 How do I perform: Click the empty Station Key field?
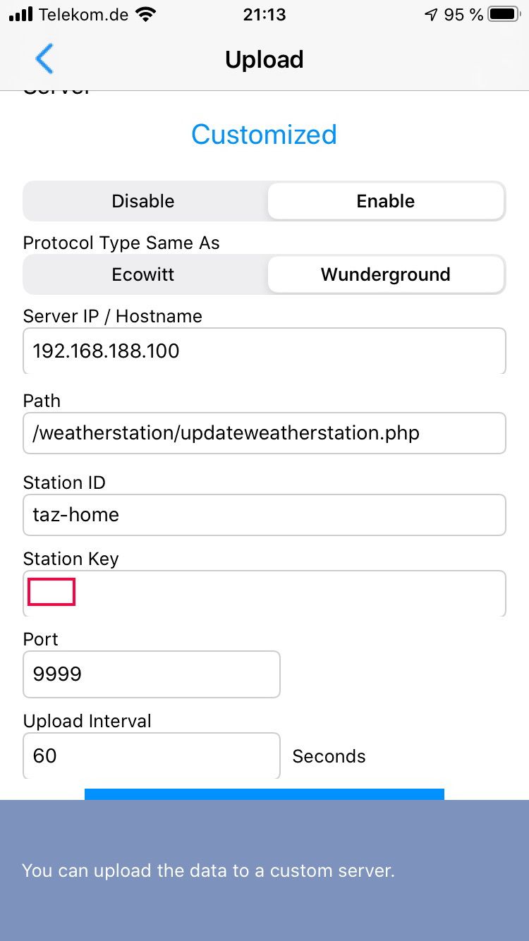pyautogui.click(x=264, y=593)
